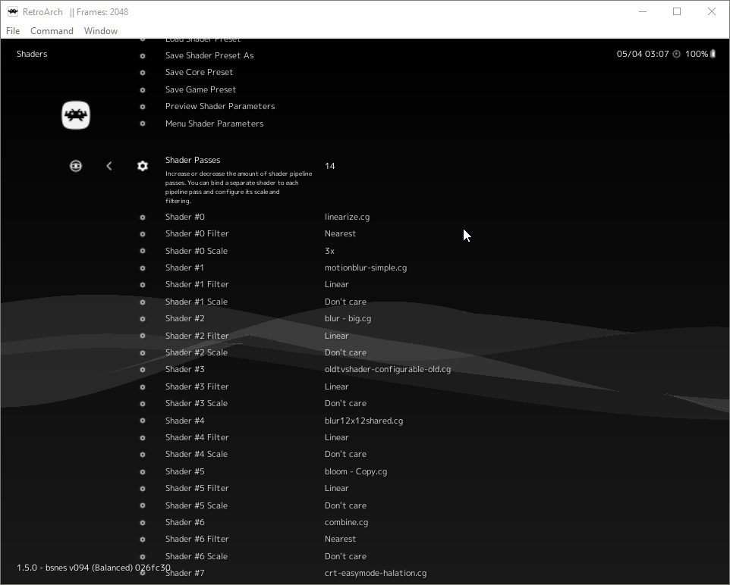Click the bullet icon beside Shader #0
This screenshot has height=585, width=730.
pyautogui.click(x=143, y=217)
